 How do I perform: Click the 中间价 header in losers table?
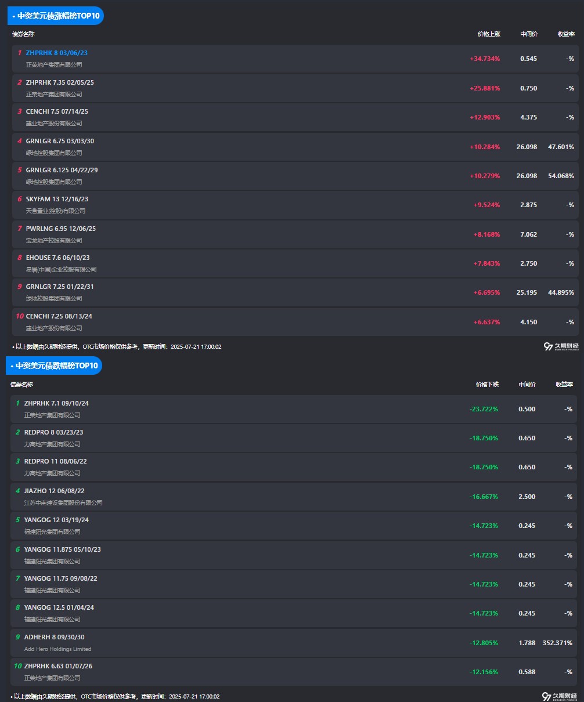point(527,385)
